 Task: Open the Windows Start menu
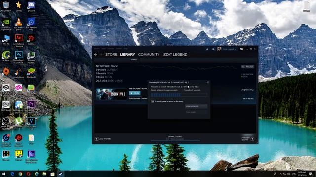tap(3, 174)
